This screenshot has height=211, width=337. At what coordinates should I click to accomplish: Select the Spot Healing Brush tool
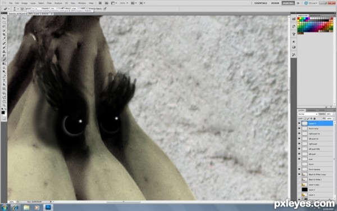[4, 43]
